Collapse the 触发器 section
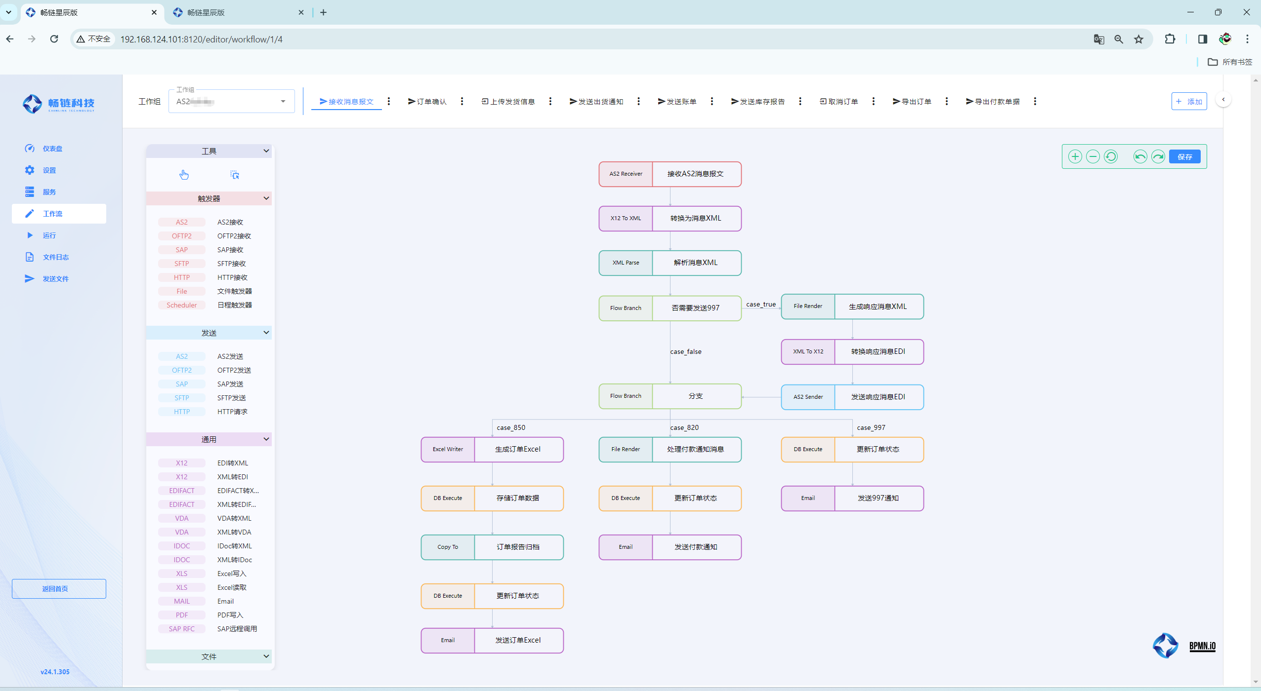1261x691 pixels. [x=266, y=198]
